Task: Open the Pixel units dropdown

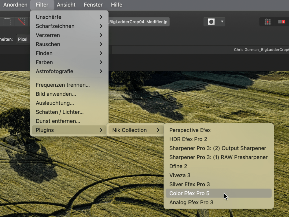Action: pyautogui.click(x=23, y=39)
